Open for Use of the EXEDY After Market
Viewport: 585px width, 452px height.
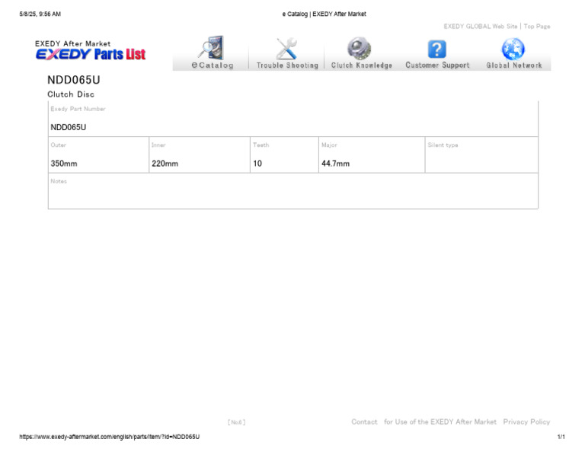(440, 422)
